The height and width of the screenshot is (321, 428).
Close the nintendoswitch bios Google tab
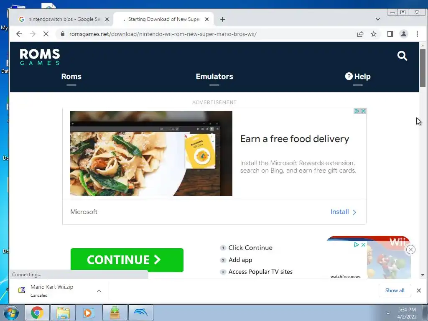click(x=107, y=19)
